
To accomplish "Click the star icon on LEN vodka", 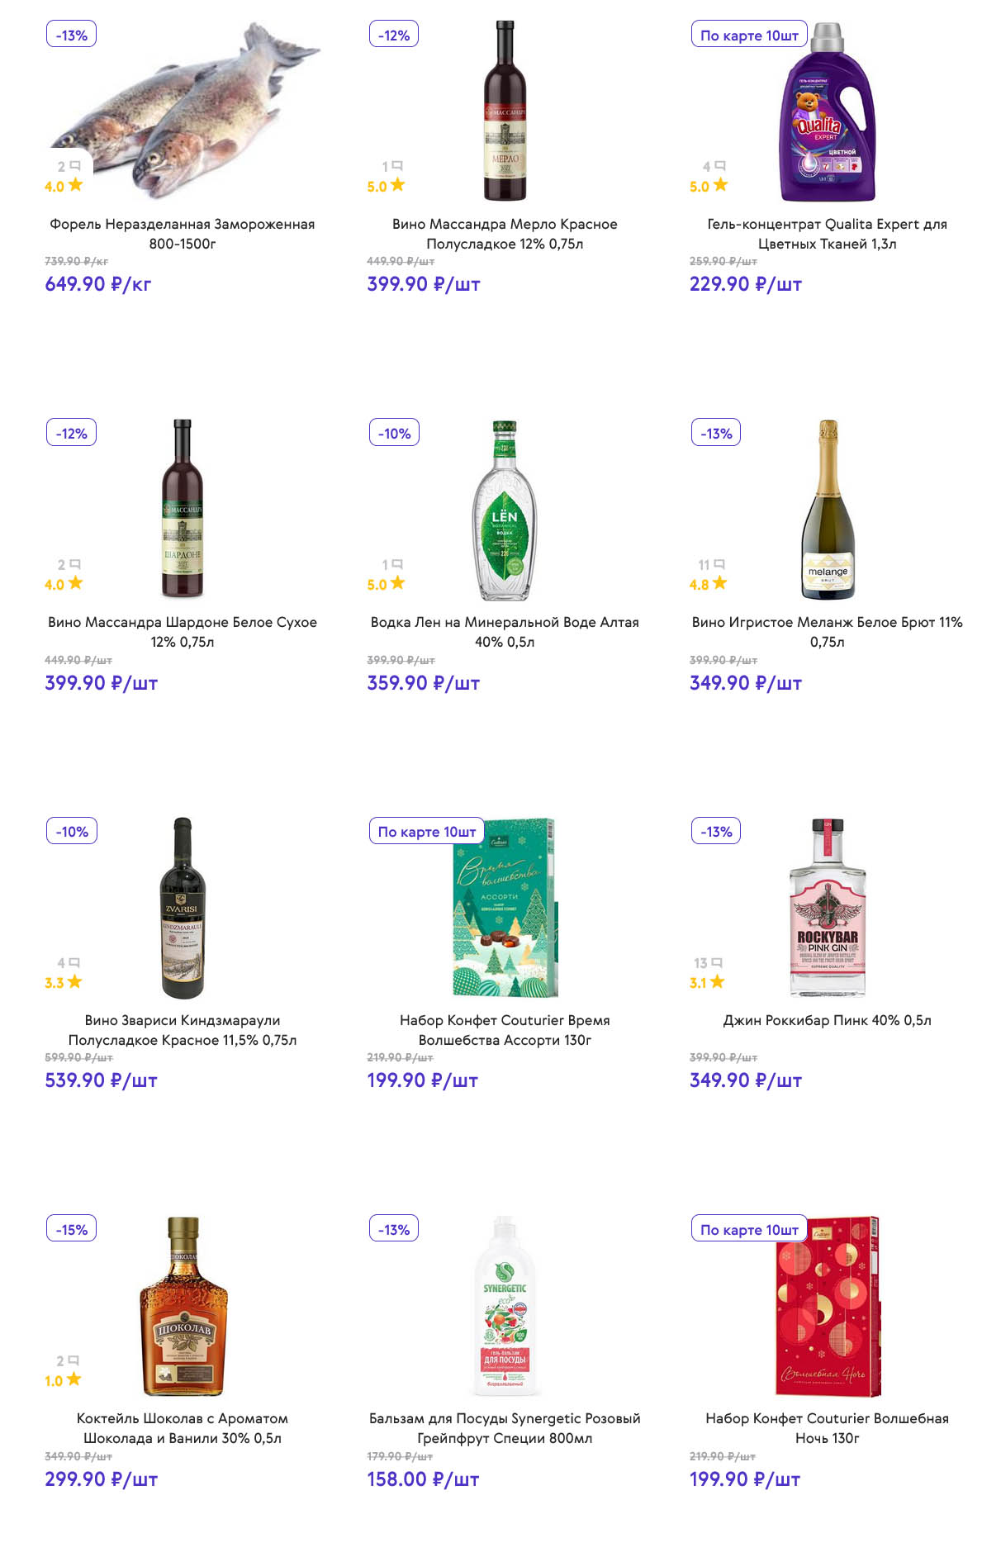I will click(397, 583).
